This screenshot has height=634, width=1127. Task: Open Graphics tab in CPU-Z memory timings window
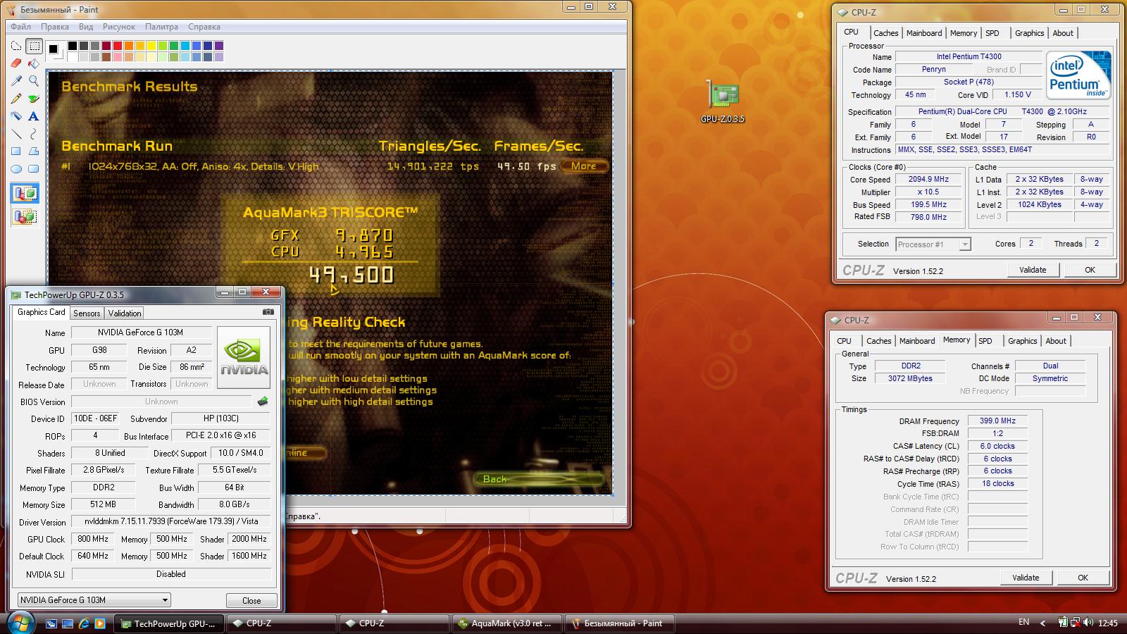[1022, 341]
